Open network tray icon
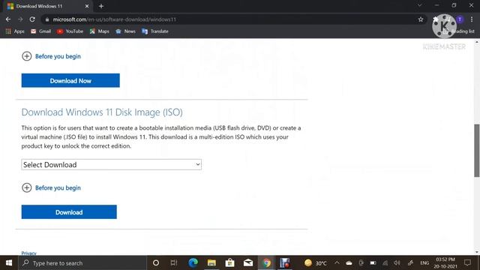The image size is (480, 270). pos(385,263)
